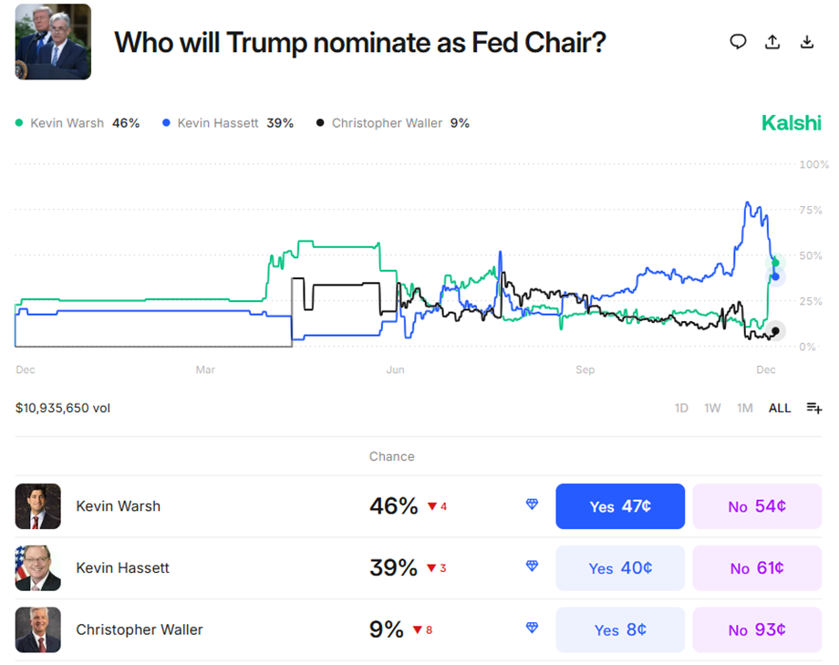This screenshot has width=839, height=665.
Task: Click the diamond icon in Christopher Waller row
Action: [532, 629]
